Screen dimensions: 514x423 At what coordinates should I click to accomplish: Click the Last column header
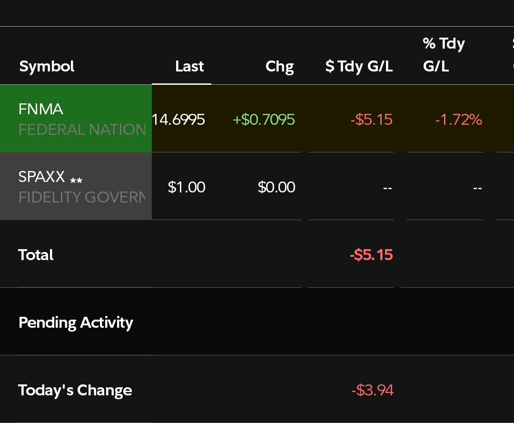pos(189,66)
